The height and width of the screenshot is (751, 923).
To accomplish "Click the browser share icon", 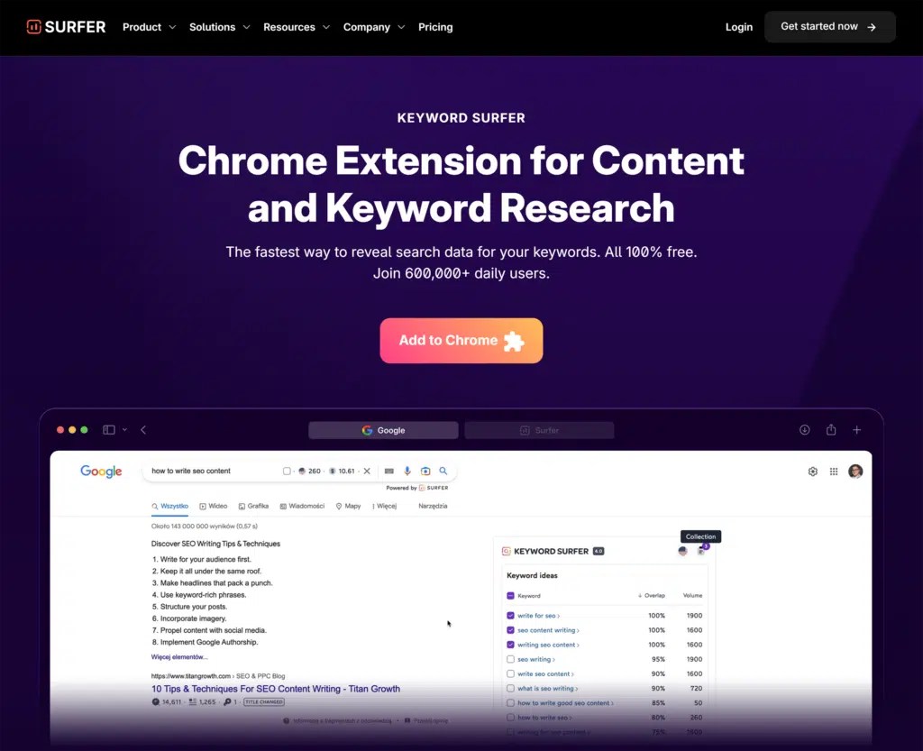I will (831, 430).
